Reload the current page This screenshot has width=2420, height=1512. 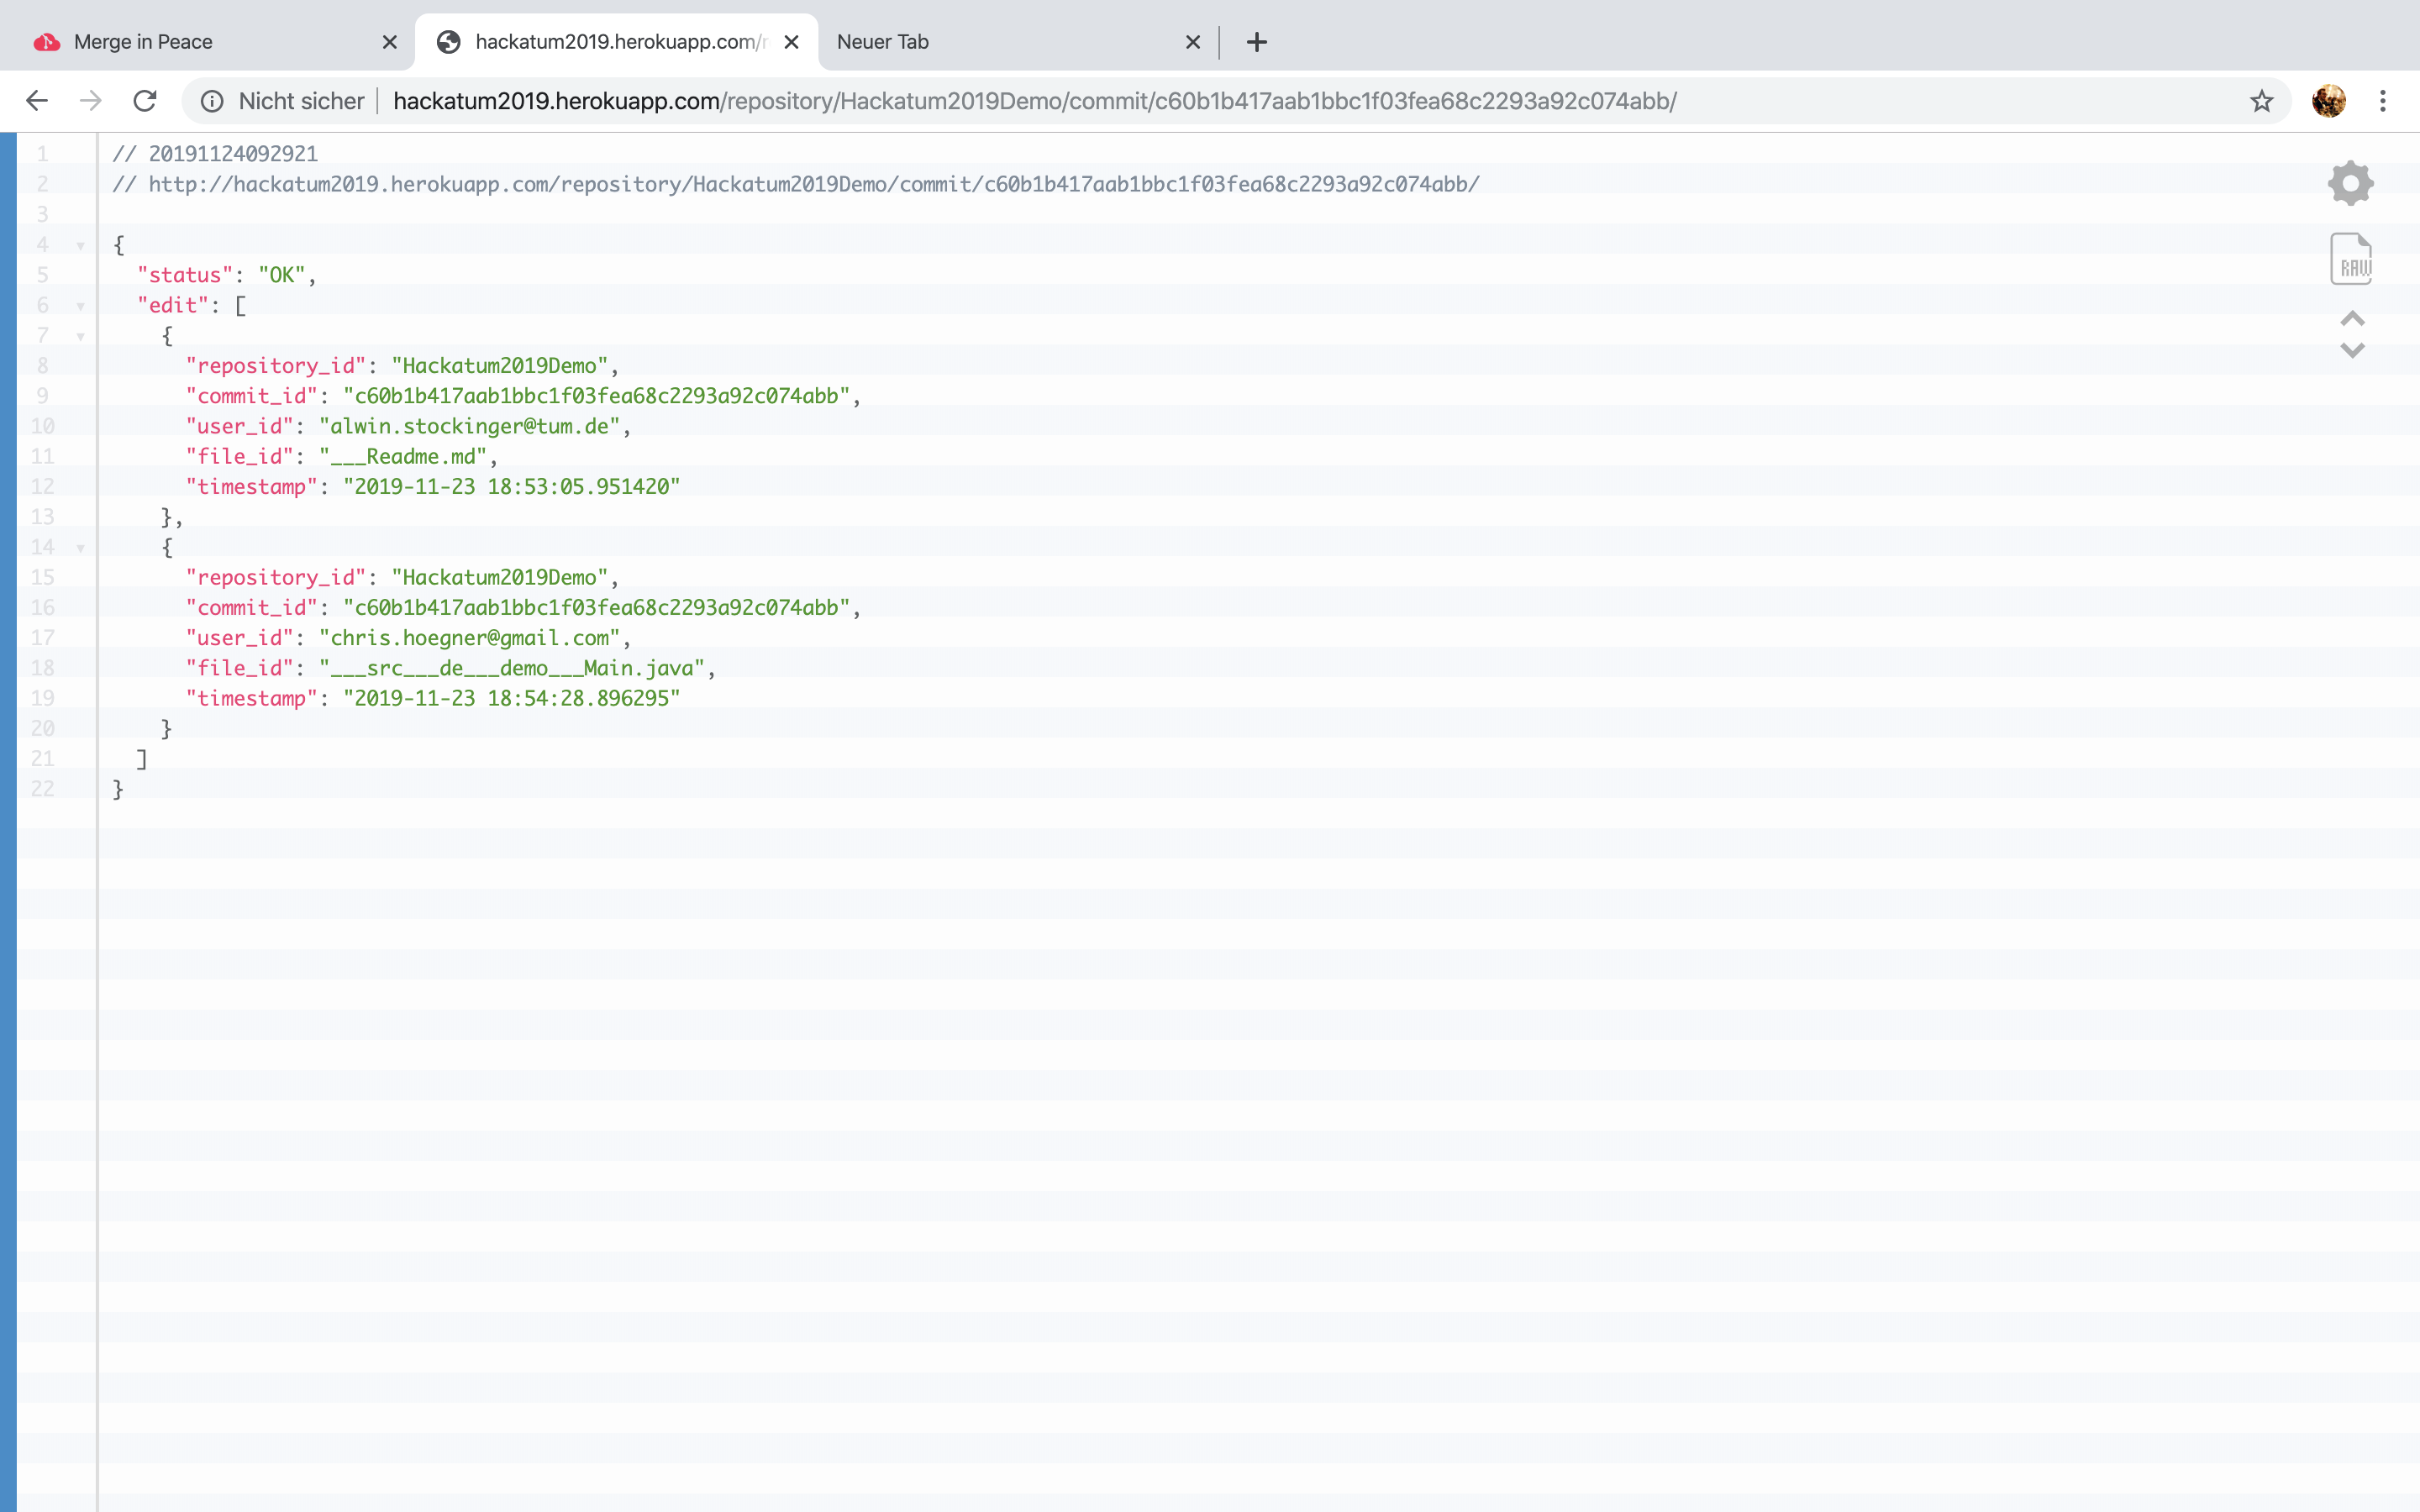pyautogui.click(x=145, y=101)
